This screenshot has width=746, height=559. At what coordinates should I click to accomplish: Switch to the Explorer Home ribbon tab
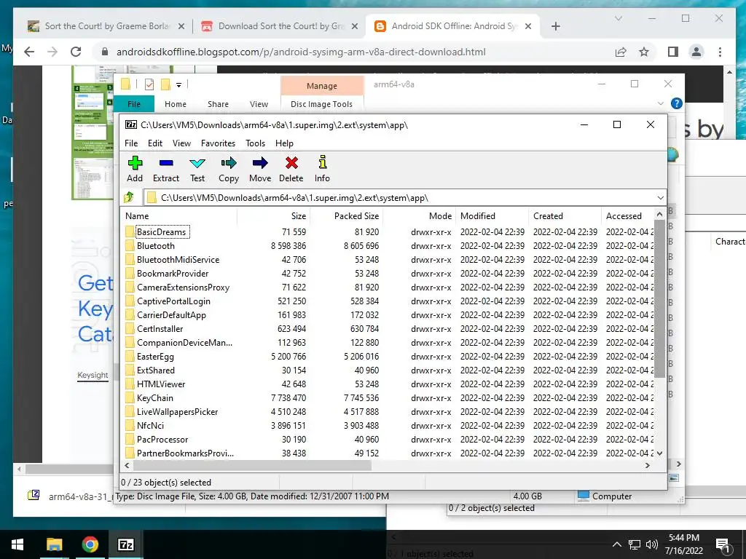pos(176,104)
